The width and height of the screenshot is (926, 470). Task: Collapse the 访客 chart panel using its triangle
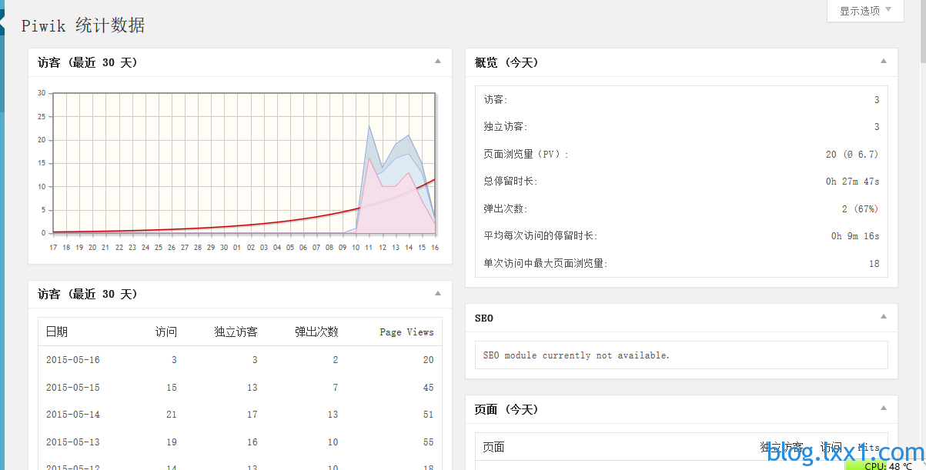point(437,62)
